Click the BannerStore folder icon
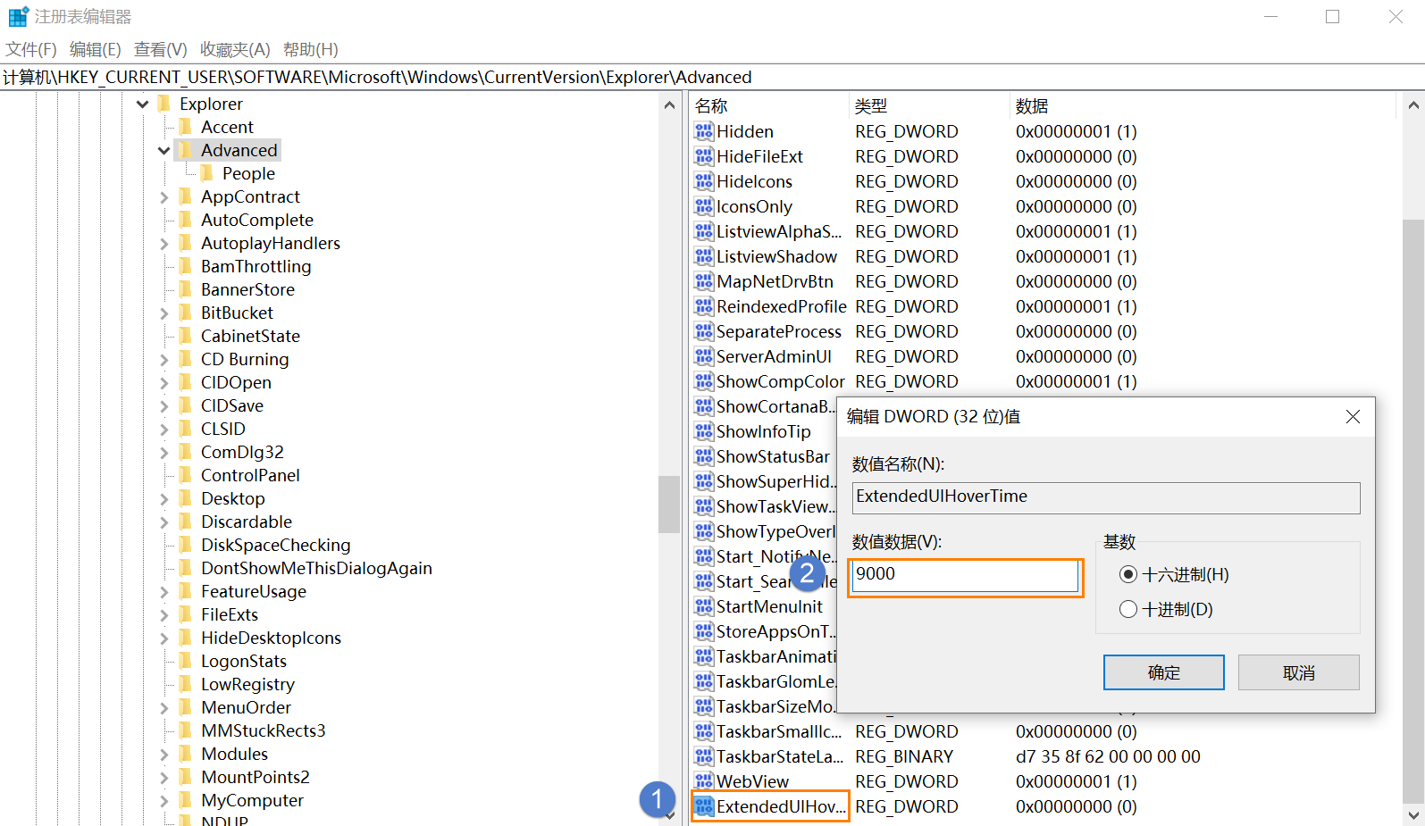This screenshot has width=1425, height=826. click(x=186, y=289)
